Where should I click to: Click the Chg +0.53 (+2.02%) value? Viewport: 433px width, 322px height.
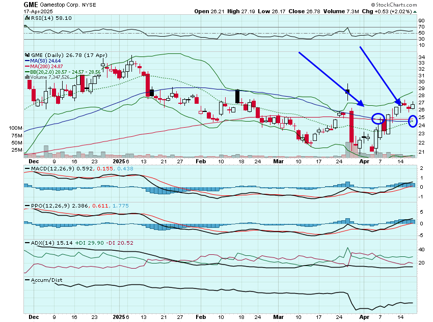click(x=387, y=11)
